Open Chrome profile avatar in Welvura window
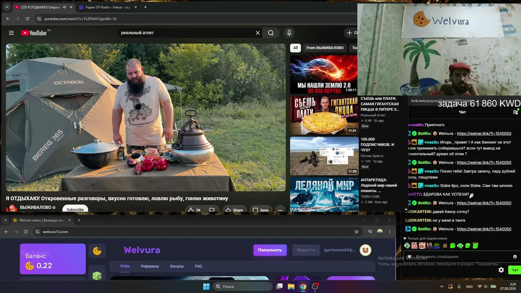This screenshot has width=521, height=293. pos(380,232)
